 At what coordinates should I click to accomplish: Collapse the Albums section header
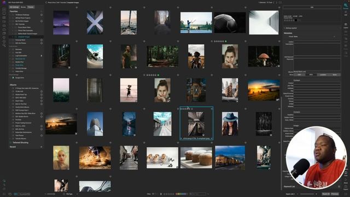[13, 85]
